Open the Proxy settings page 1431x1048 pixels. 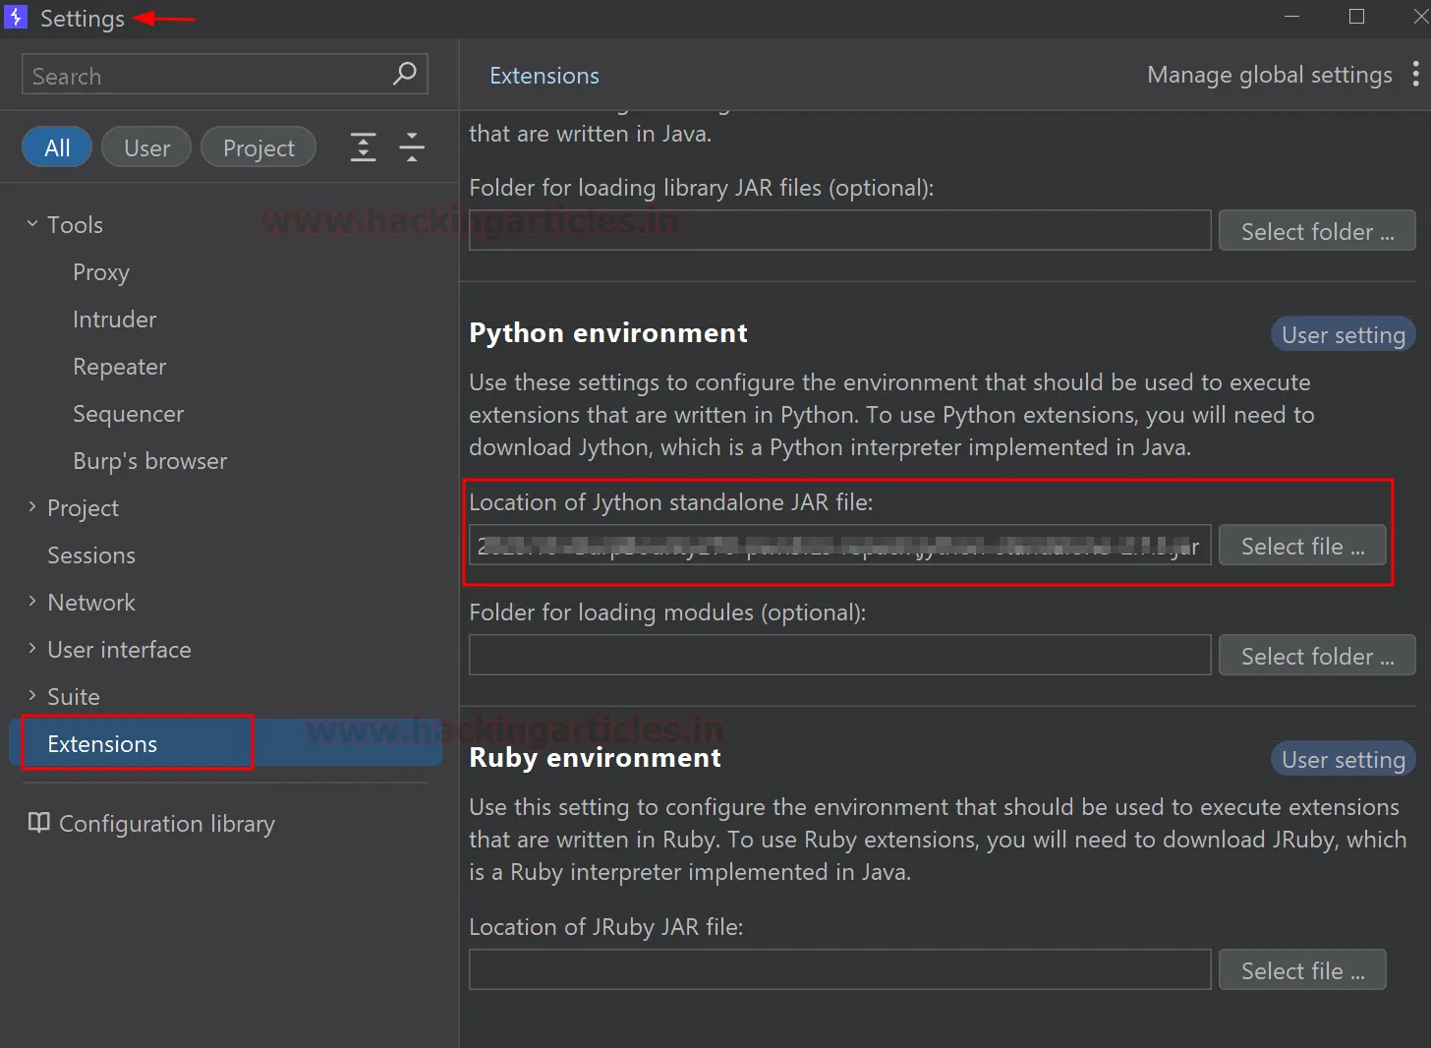coord(101,272)
